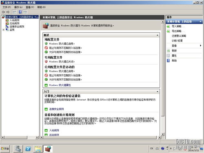Click 诊断/修复 in actions pane
204x153 pixels.
point(177,41)
